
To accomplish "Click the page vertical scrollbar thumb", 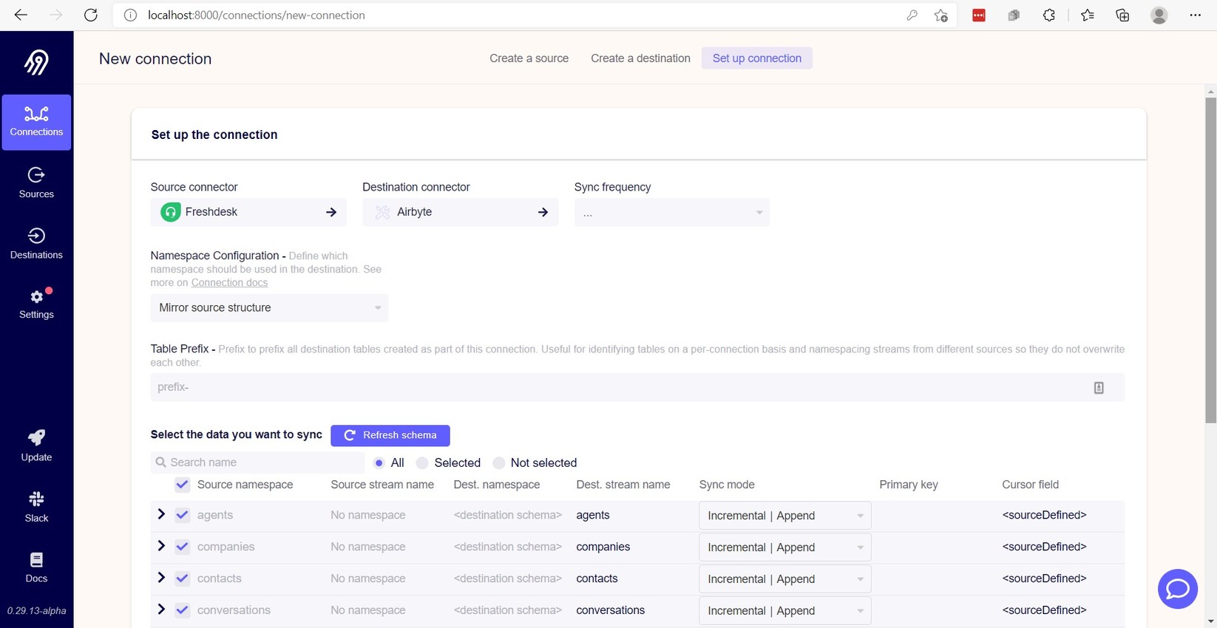I will click(1210, 260).
